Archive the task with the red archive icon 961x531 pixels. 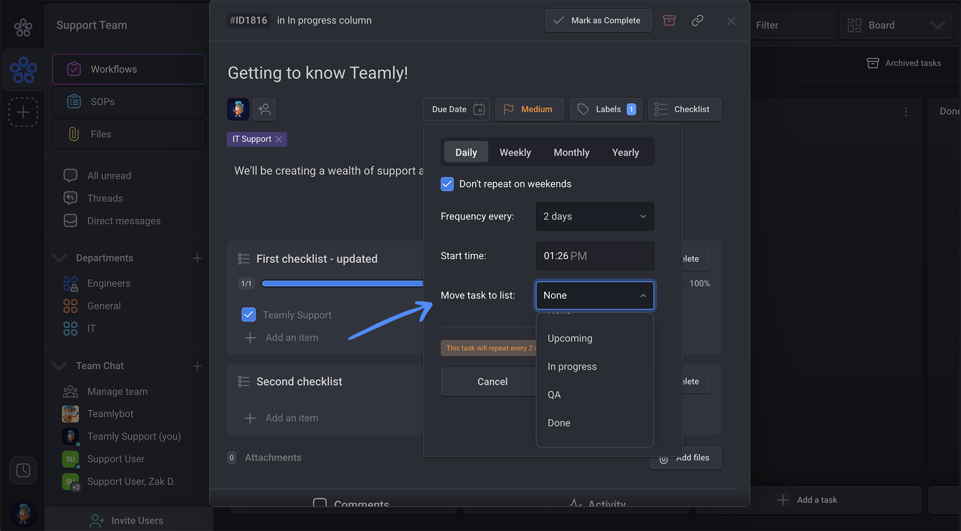tap(669, 20)
